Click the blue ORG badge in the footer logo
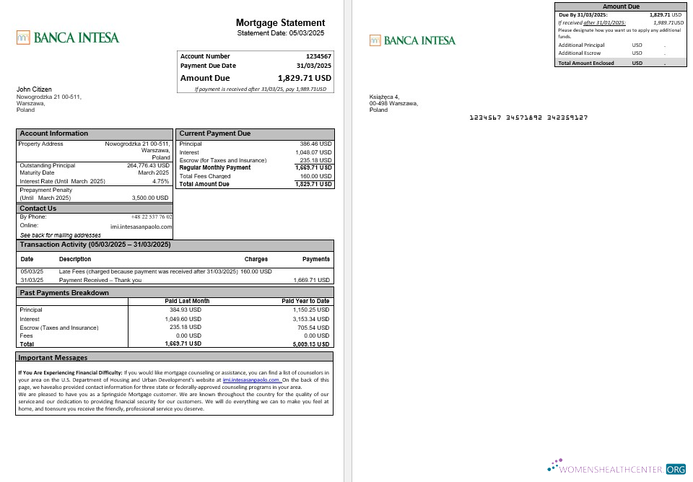Viewport: 693px width, 482px height. click(676, 469)
